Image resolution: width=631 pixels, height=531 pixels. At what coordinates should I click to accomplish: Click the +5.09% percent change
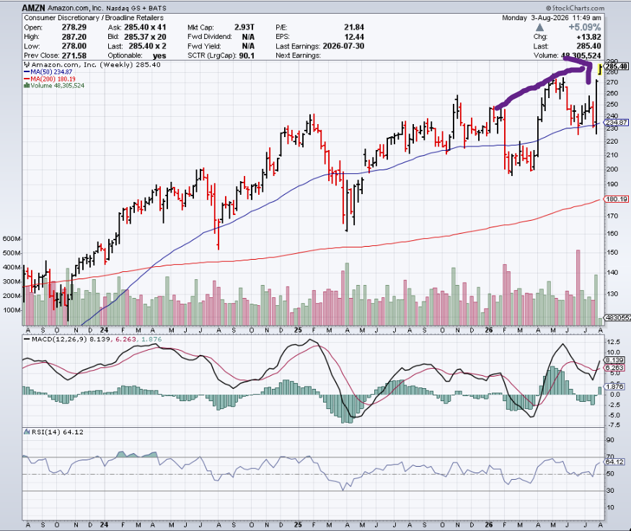tap(585, 27)
